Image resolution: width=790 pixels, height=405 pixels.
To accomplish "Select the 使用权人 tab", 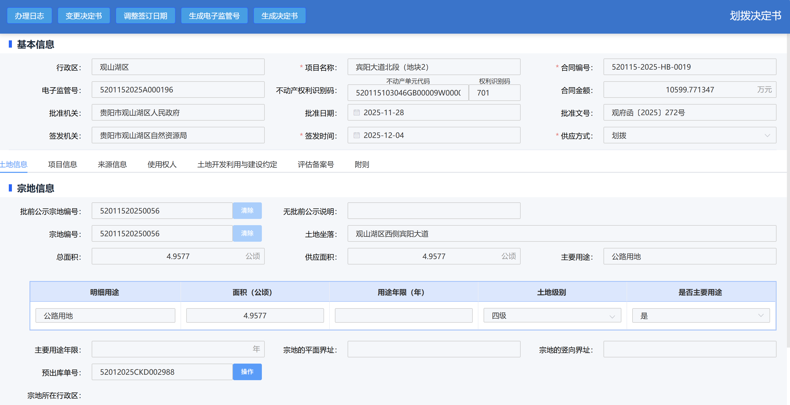I will (162, 165).
